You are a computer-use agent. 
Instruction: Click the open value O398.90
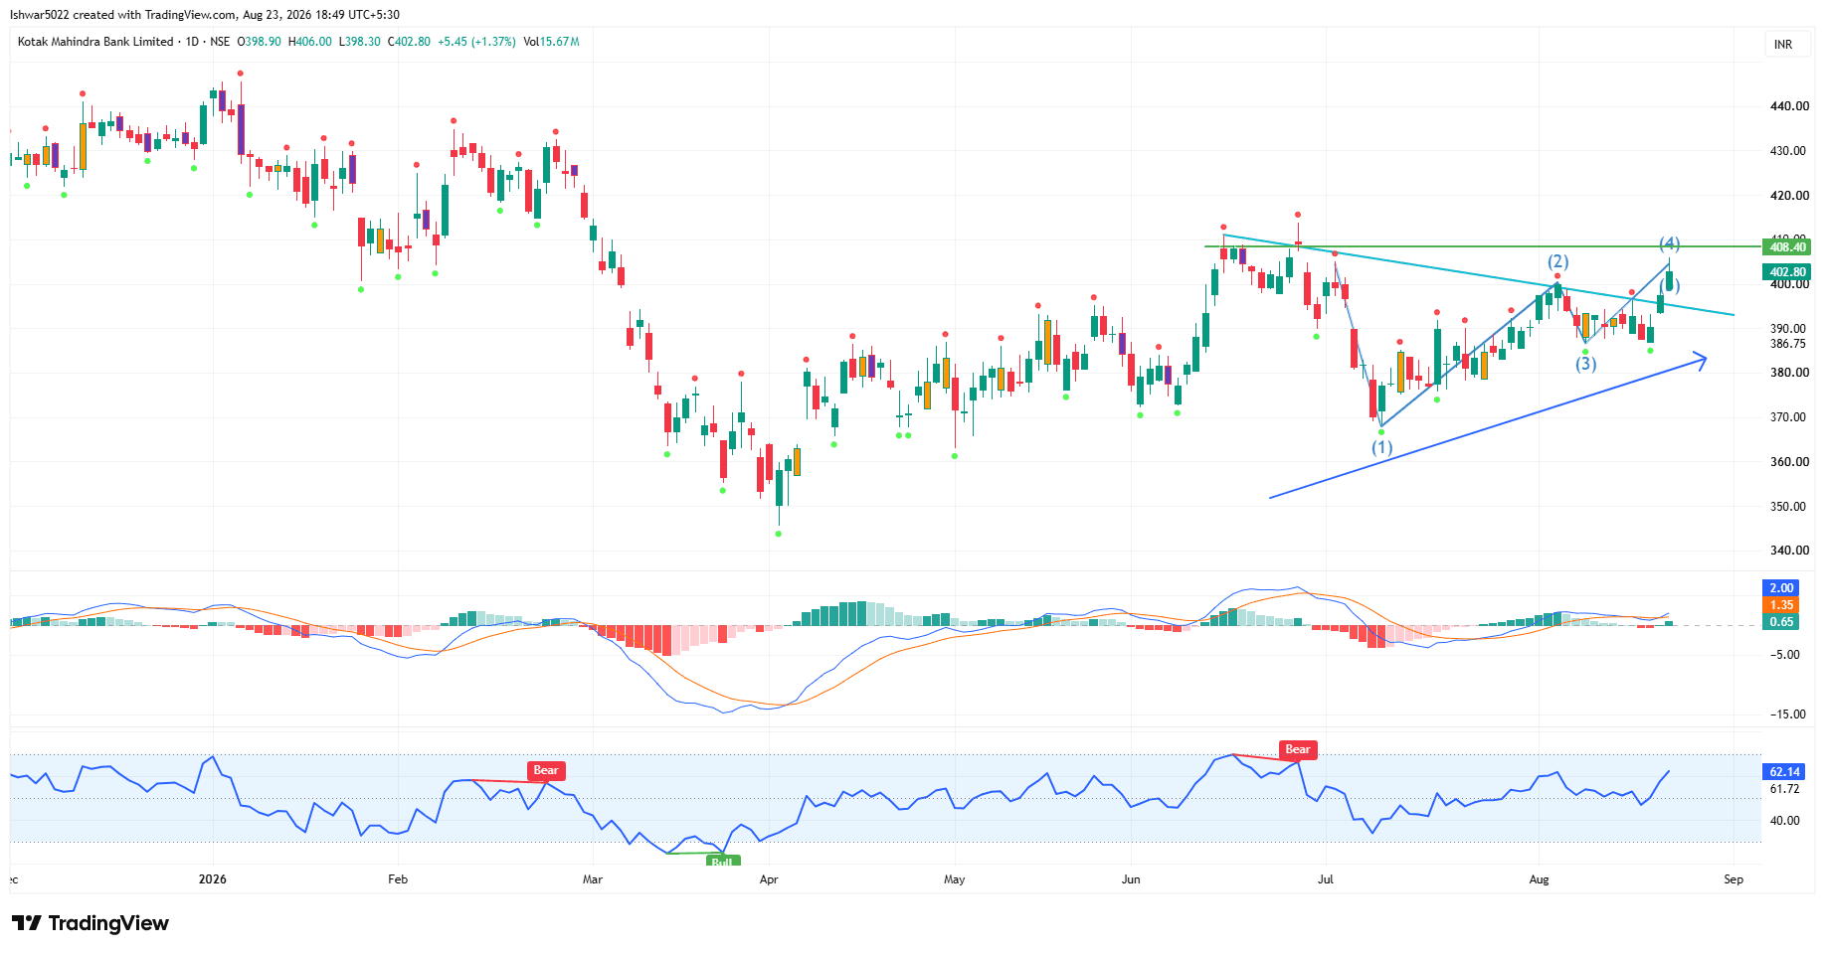tap(259, 42)
